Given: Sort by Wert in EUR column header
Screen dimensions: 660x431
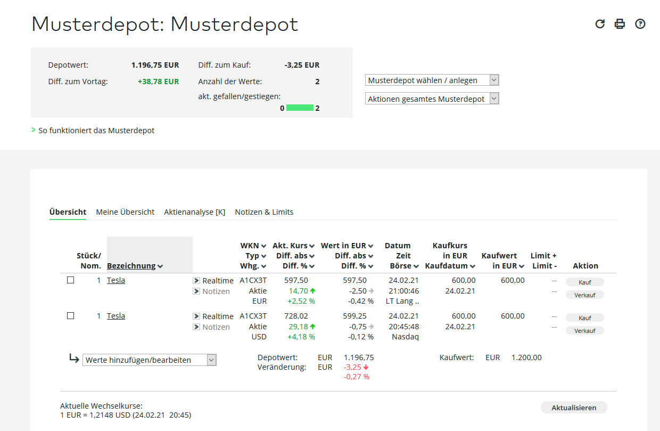Looking at the screenshot, I should coord(347,246).
